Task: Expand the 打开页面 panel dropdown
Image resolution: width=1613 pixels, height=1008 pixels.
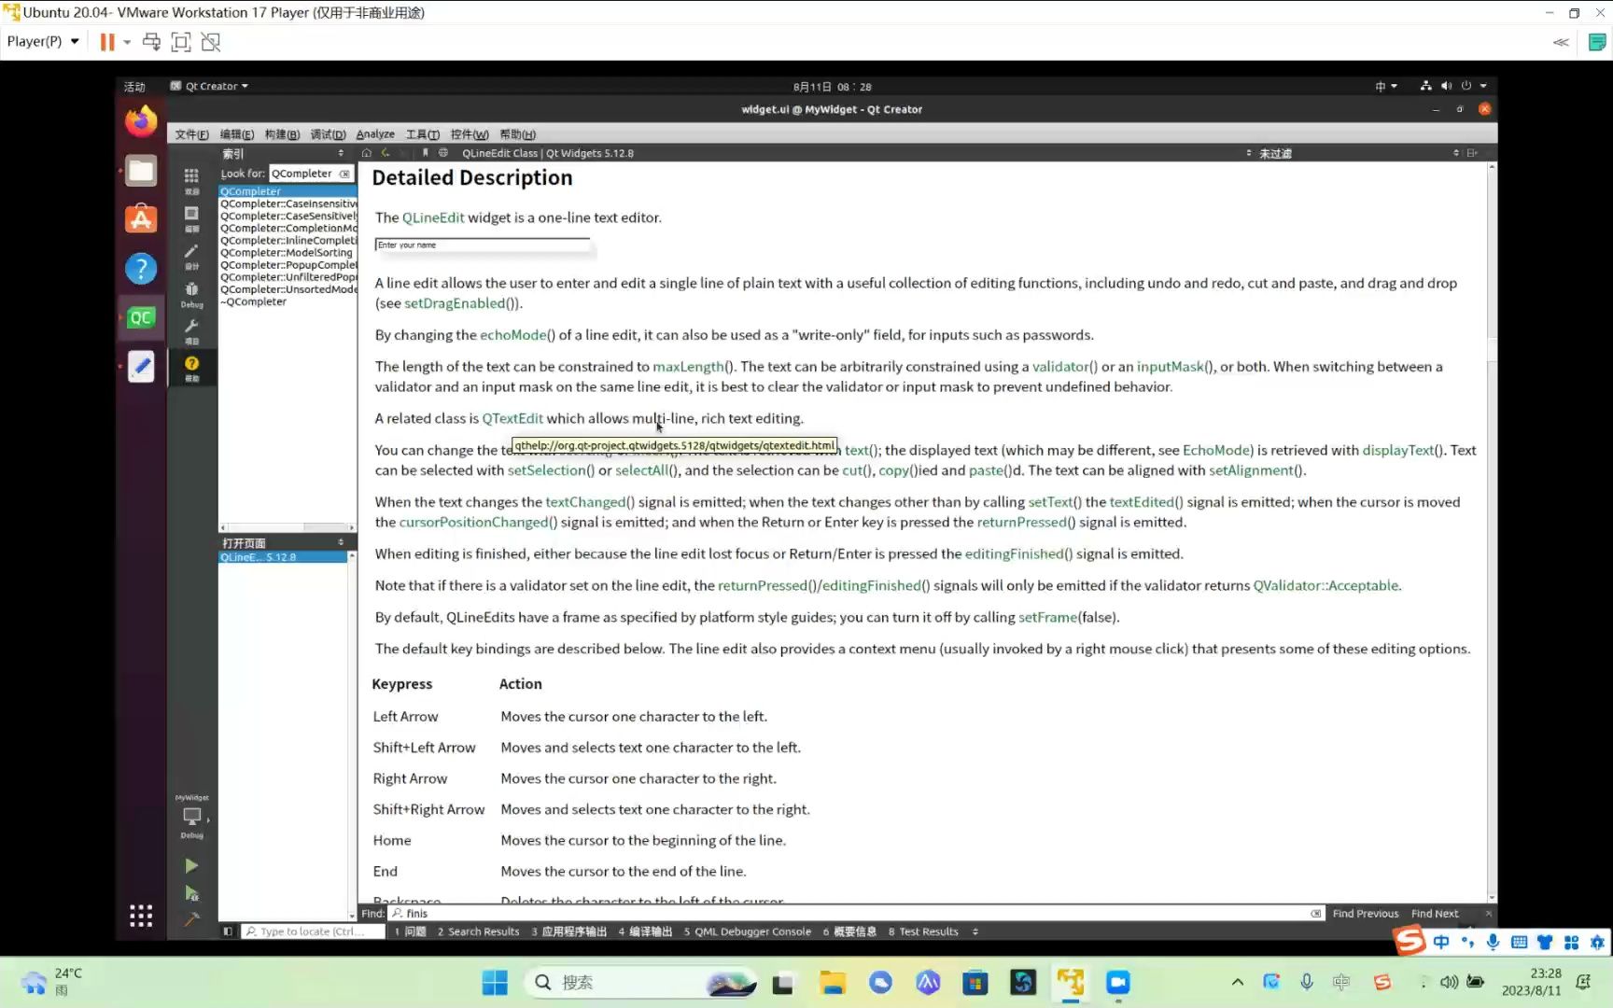Action: tap(341, 542)
